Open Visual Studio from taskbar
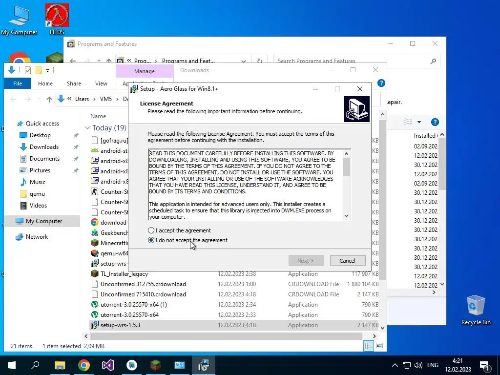This screenshot has height=375, width=500. tap(108, 365)
